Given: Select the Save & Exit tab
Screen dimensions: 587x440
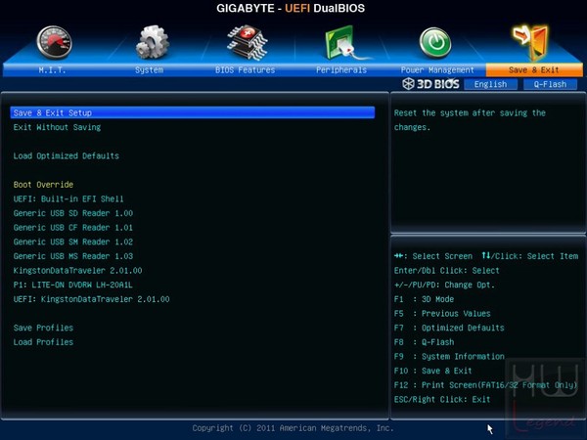Looking at the screenshot, I should (x=534, y=70).
